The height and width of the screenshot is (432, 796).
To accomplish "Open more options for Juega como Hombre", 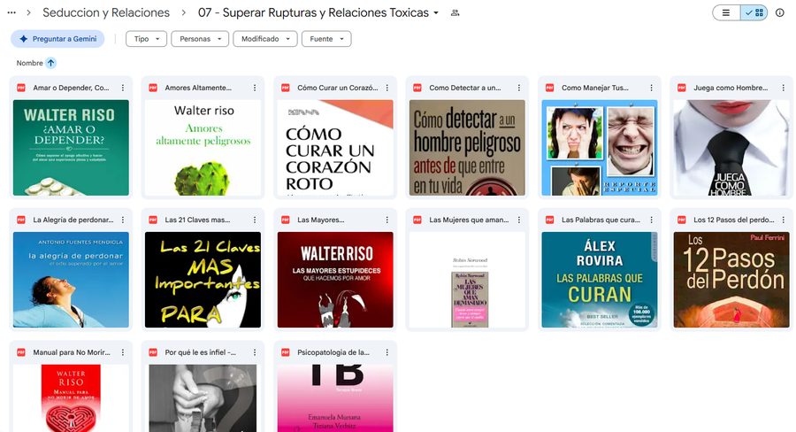I will pos(784,88).
